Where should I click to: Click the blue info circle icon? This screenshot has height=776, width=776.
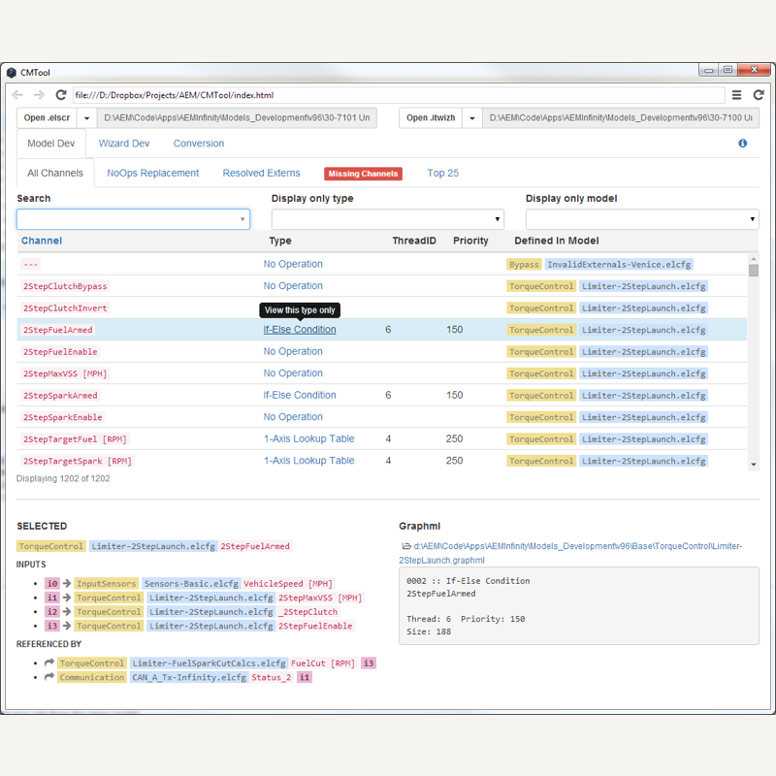[x=743, y=144]
